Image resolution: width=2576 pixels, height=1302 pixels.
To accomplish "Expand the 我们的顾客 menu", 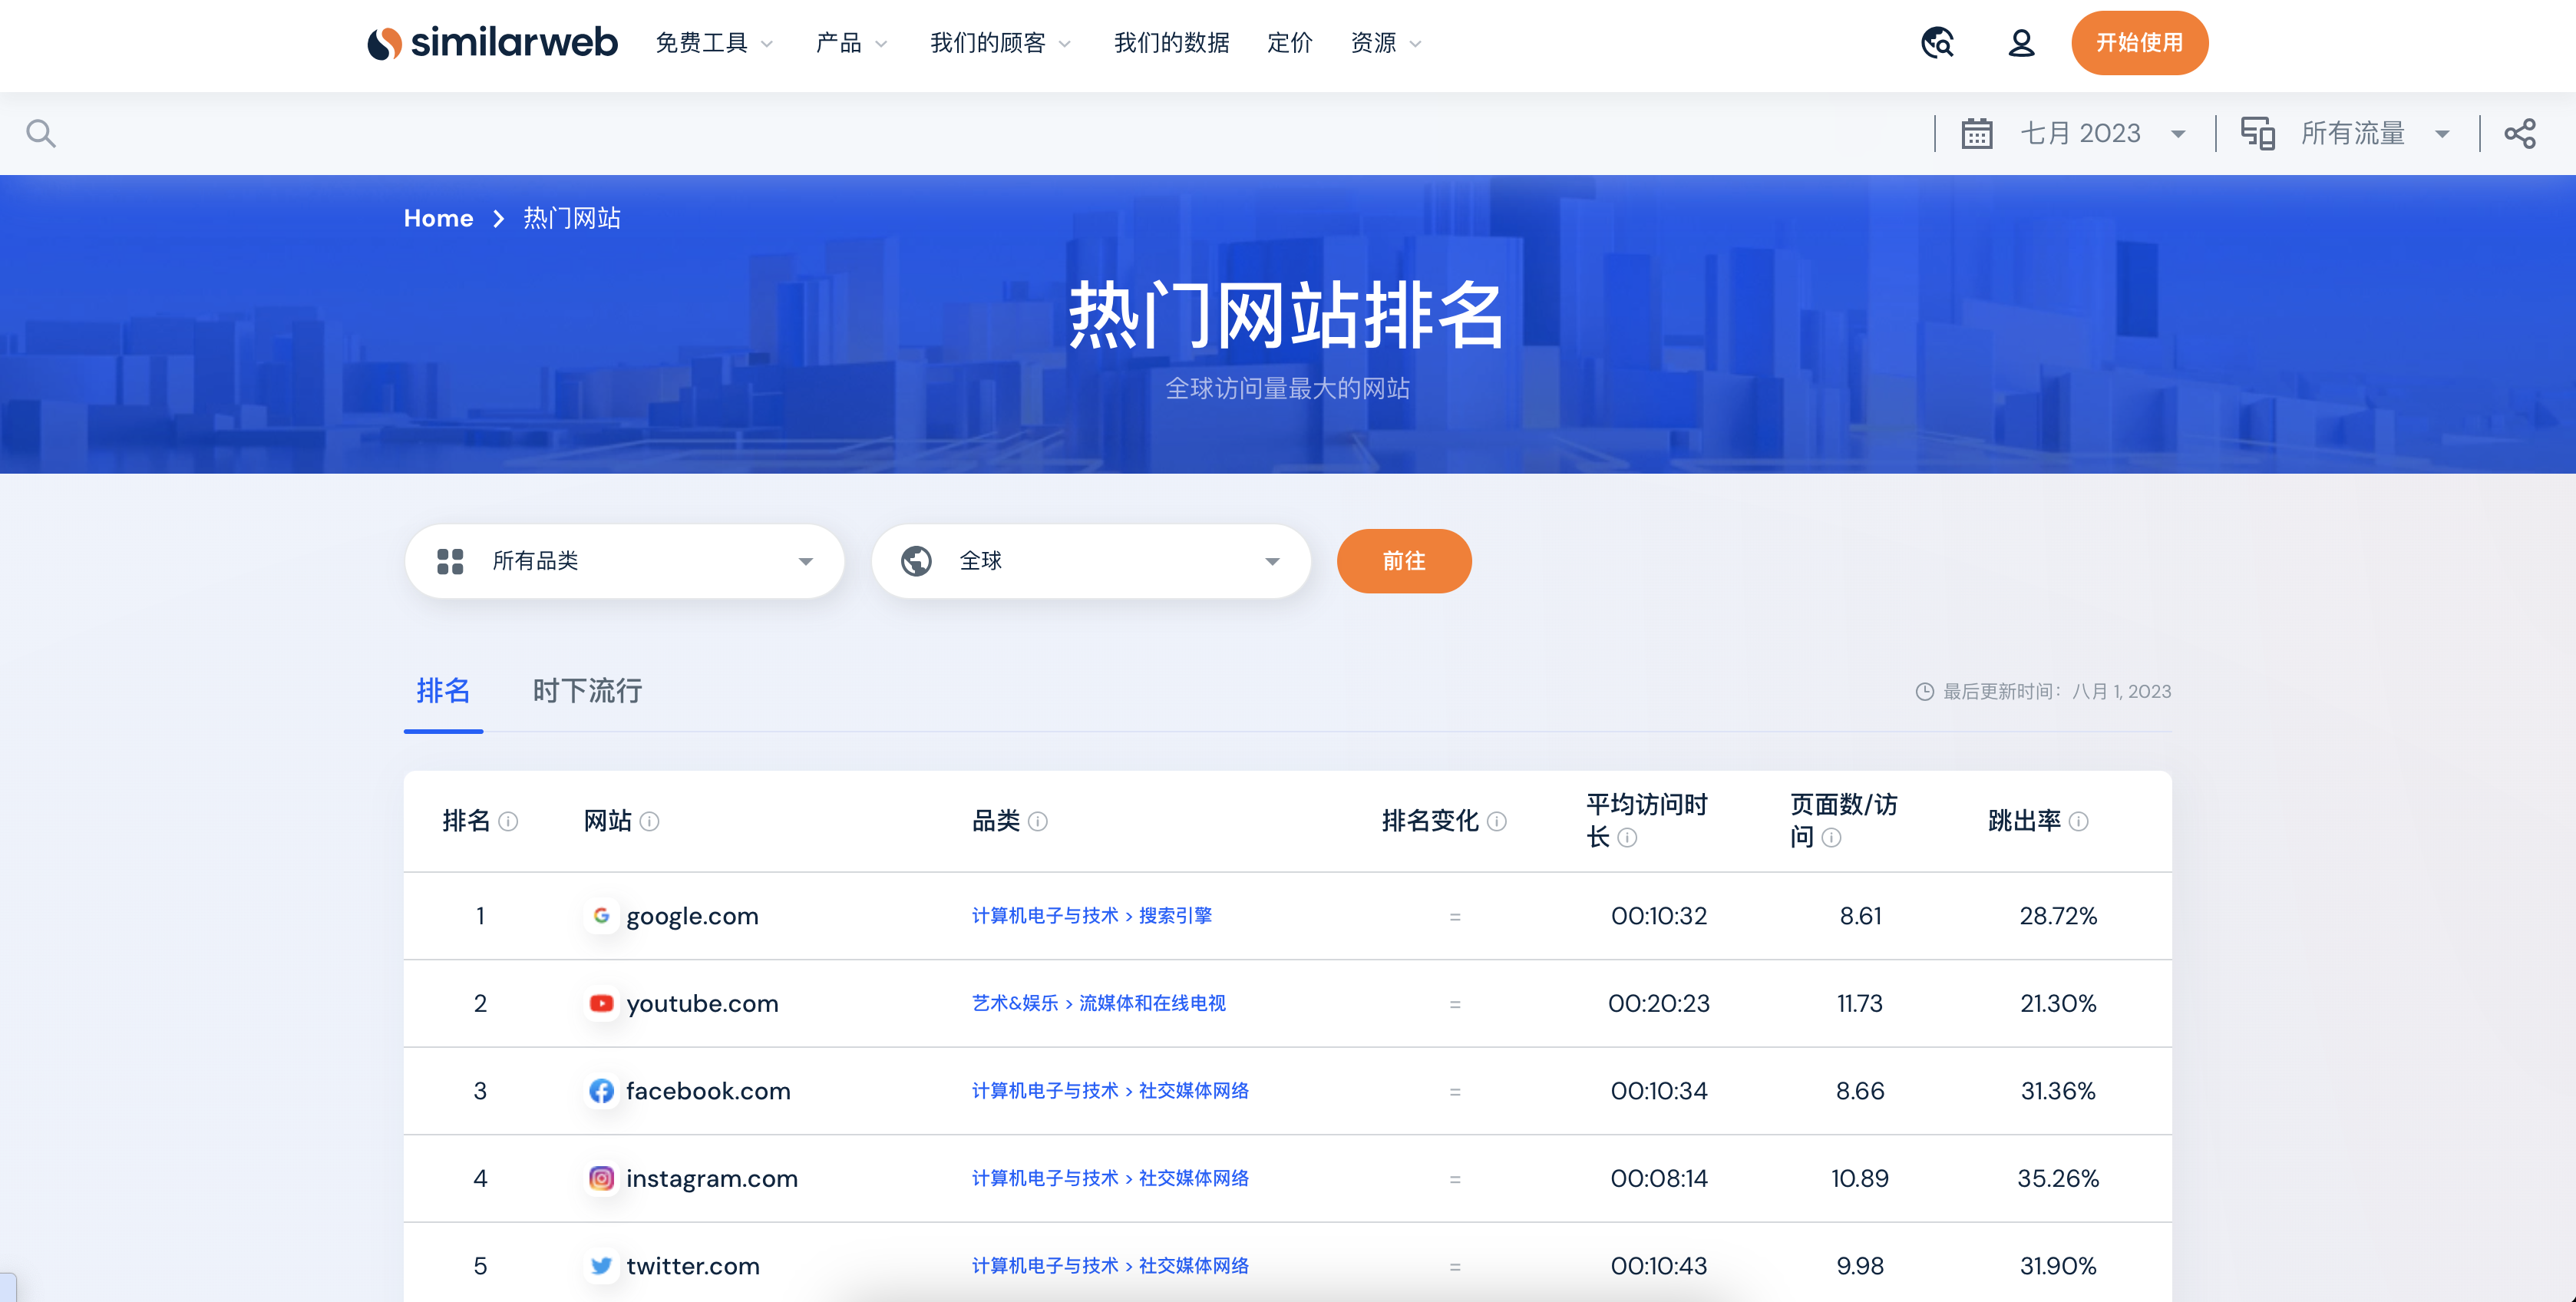I will click(x=1000, y=43).
